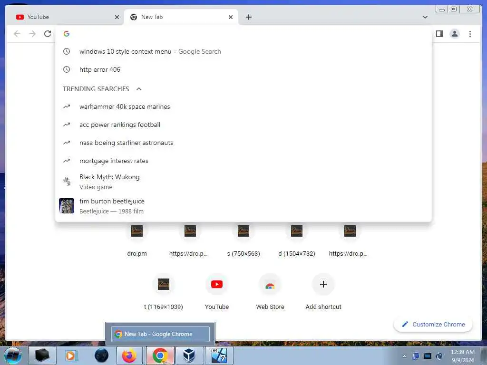Screen dimensions: 487x365
Task: Open the media player taskbar icon
Action: [71, 355]
